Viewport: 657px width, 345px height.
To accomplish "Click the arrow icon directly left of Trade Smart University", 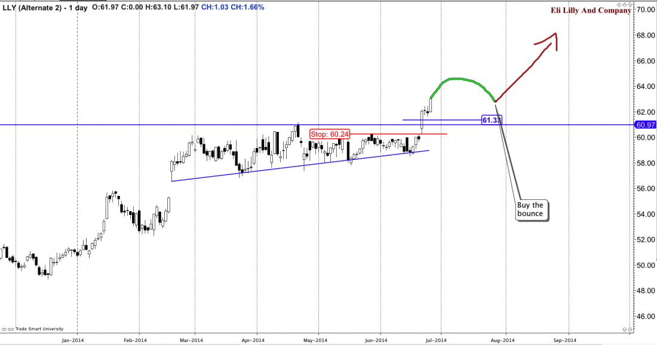I will (x=13, y=329).
